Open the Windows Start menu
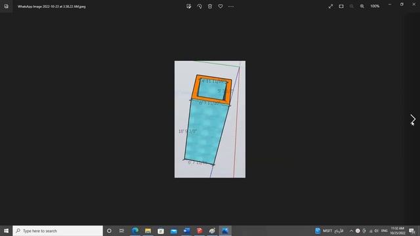Viewport: 420px width, 236px height. click(x=6, y=231)
